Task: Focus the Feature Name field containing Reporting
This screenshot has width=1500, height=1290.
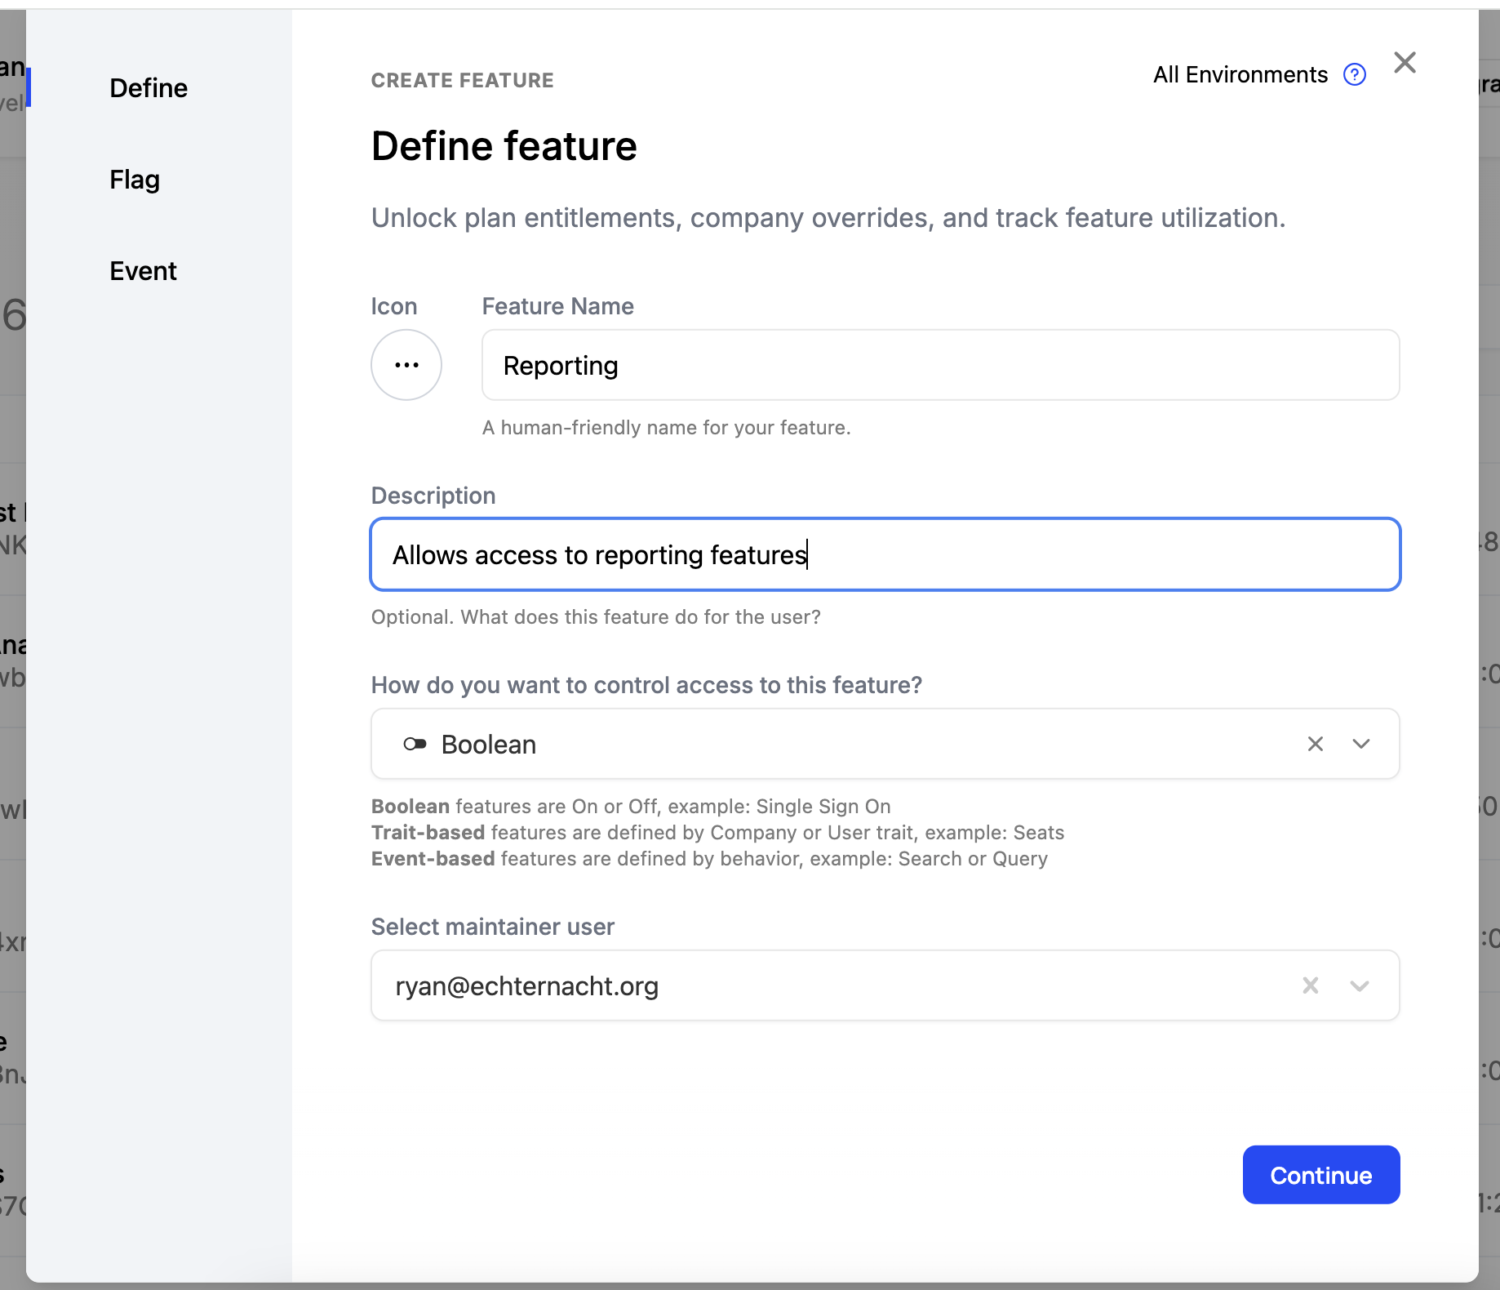Action: [x=940, y=365]
